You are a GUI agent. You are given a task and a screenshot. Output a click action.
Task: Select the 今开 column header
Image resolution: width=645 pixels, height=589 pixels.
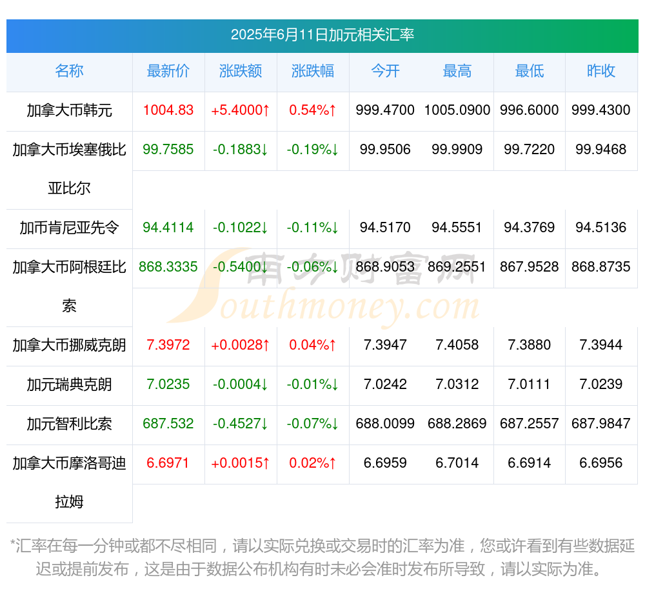(385, 71)
